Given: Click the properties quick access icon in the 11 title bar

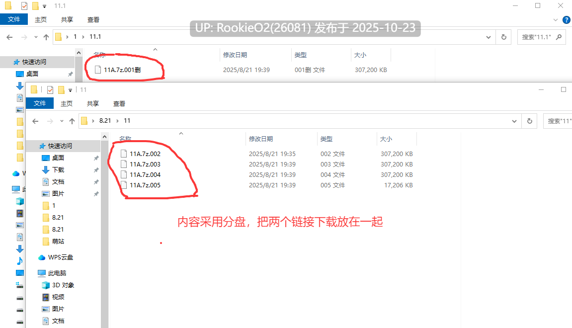Looking at the screenshot, I should [50, 90].
